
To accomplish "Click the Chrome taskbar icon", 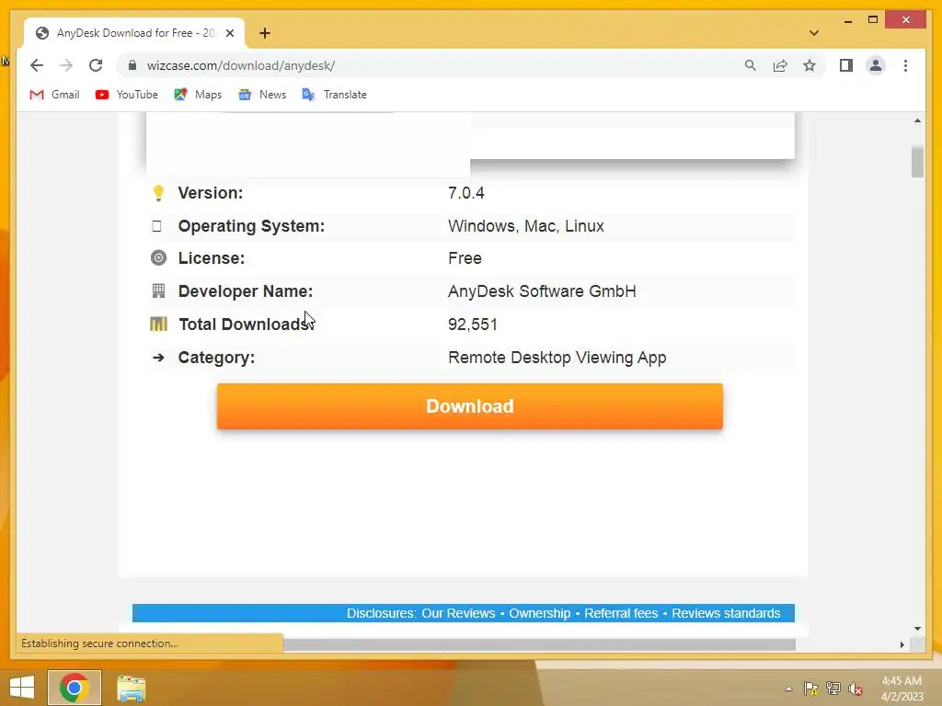I will 75,688.
